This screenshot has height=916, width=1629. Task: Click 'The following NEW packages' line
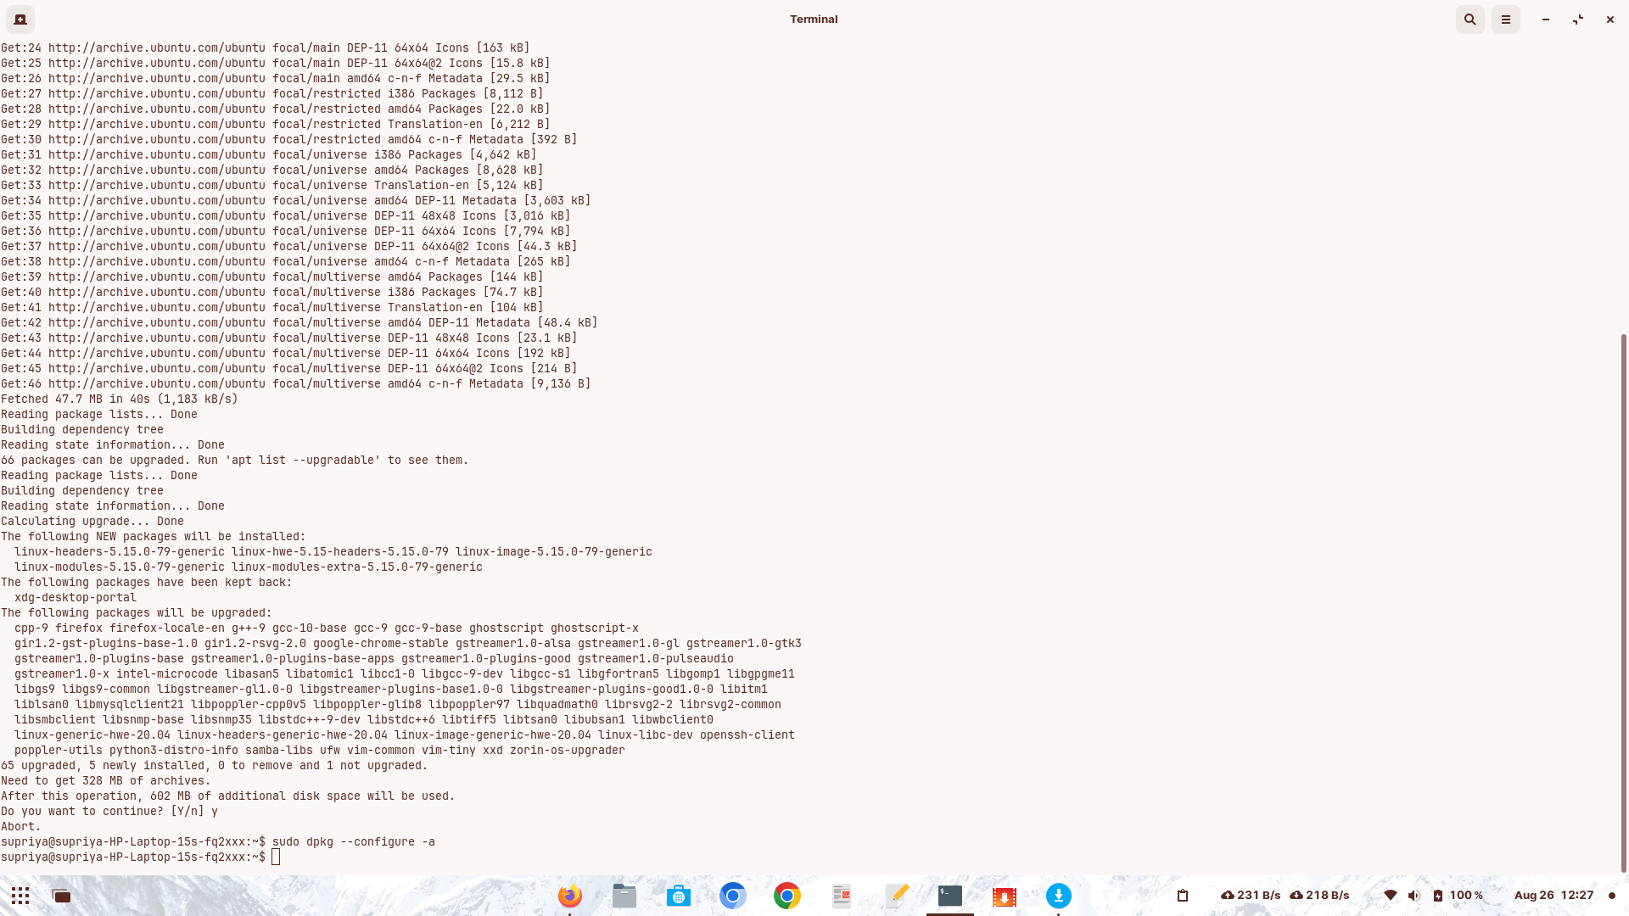click(154, 537)
